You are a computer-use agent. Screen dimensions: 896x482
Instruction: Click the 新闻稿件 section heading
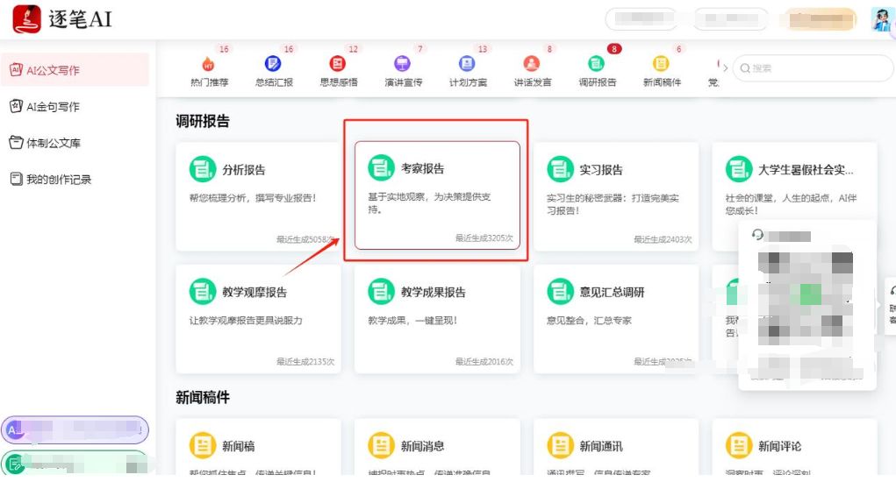203,397
